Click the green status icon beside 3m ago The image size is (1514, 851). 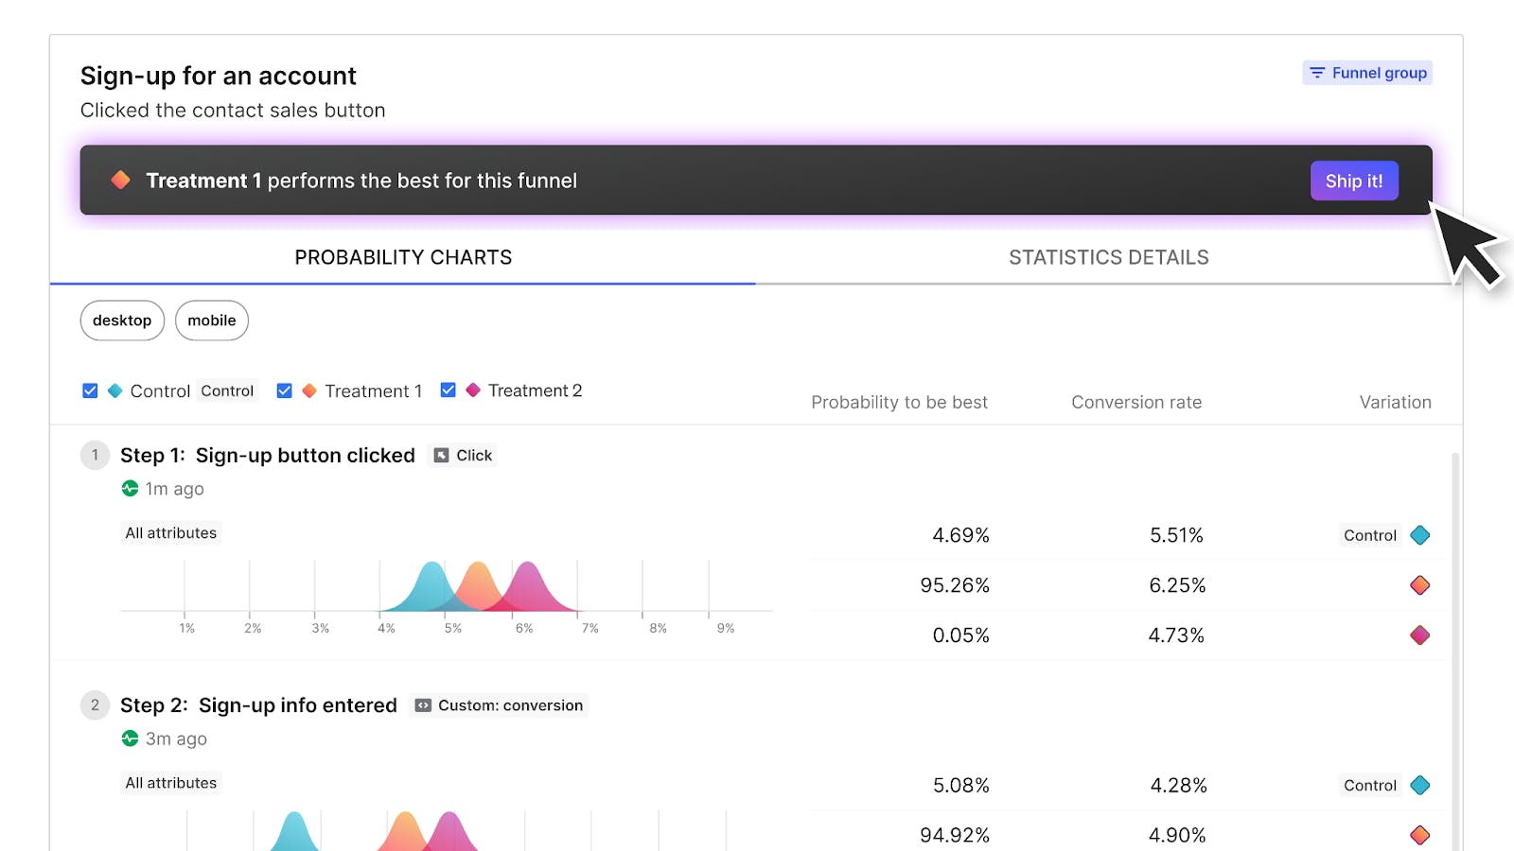coord(131,738)
